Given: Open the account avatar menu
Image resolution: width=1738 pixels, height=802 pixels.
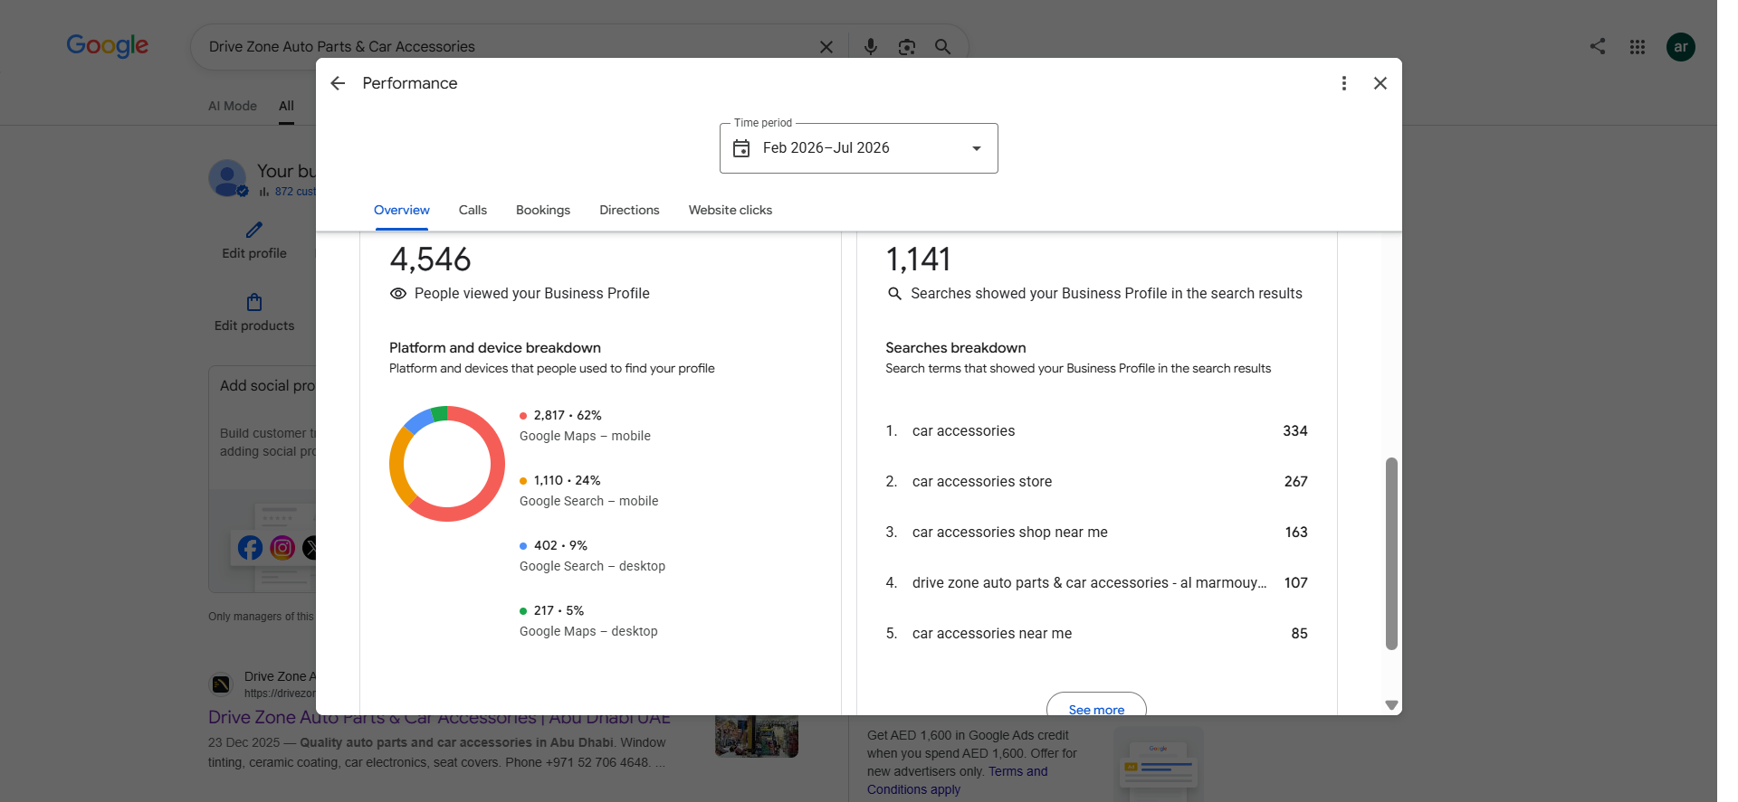Looking at the screenshot, I should pos(1681,47).
